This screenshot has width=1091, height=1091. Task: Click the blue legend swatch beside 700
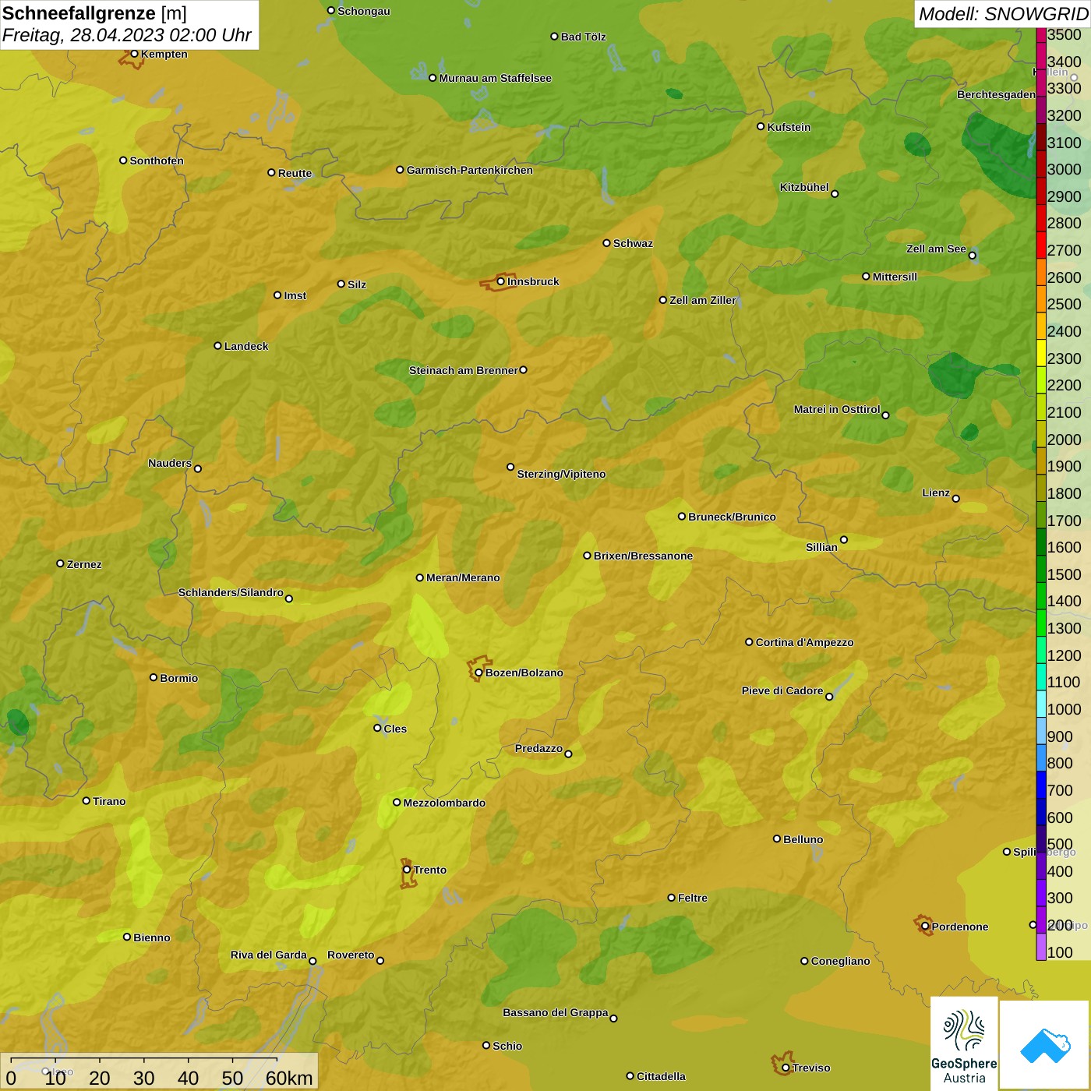(1041, 786)
